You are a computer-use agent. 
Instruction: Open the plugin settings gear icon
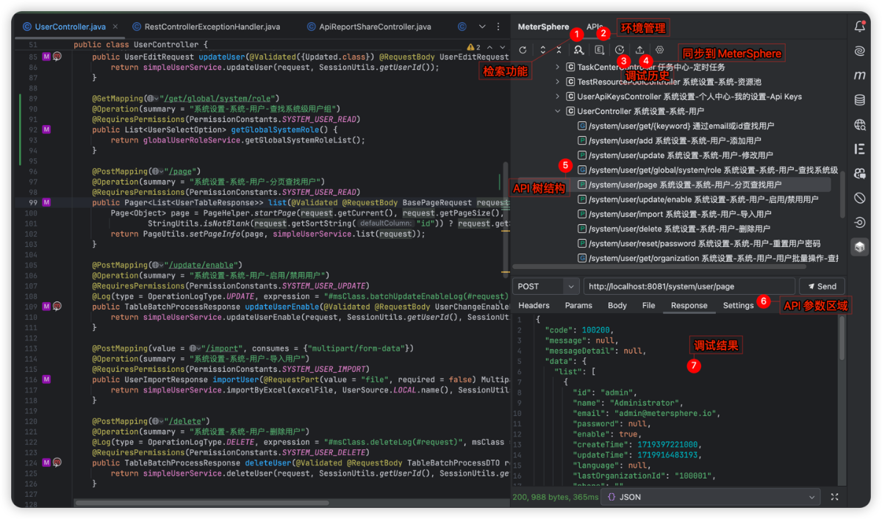660,50
